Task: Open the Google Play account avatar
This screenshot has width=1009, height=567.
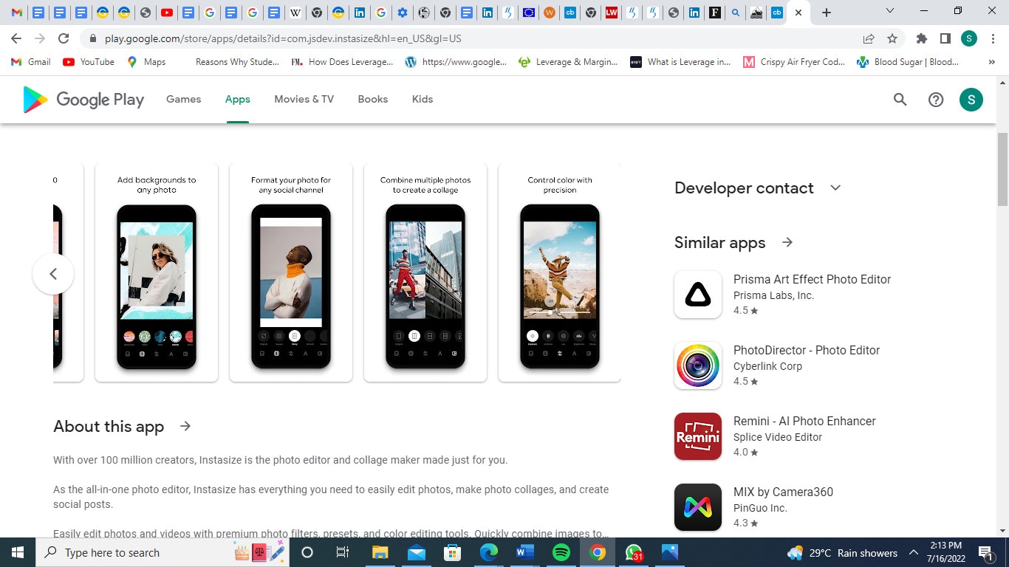Action: (971, 100)
